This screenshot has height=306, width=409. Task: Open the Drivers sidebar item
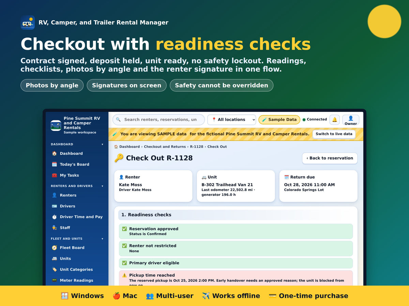[x=77, y=206]
